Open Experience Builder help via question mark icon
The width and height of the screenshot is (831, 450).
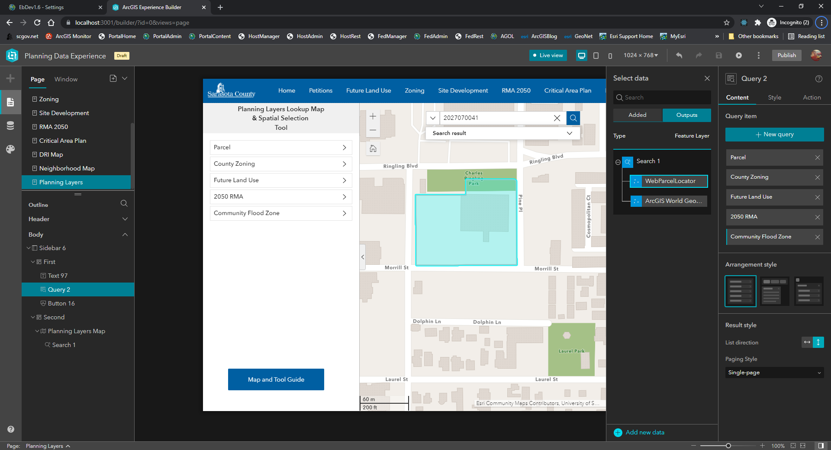(819, 79)
